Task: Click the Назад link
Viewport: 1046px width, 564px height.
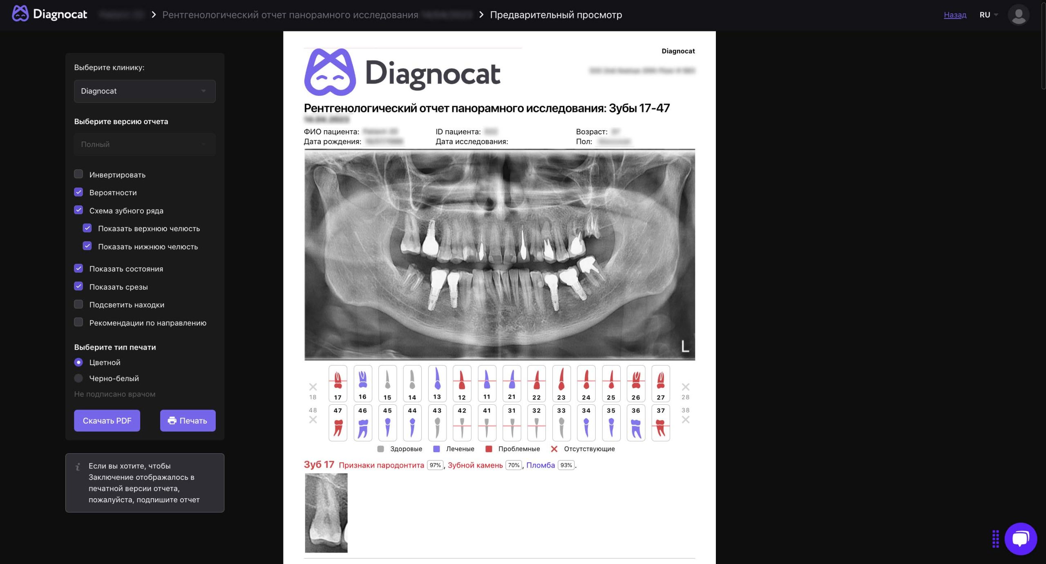Action: (x=954, y=15)
